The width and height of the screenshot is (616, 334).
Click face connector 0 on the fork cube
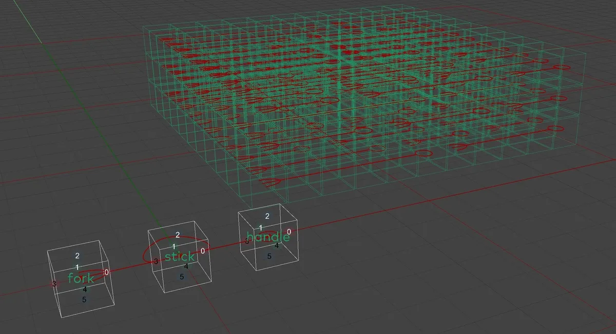point(105,273)
